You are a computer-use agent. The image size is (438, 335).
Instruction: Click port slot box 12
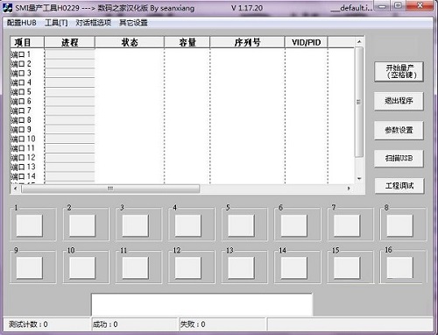188,267
